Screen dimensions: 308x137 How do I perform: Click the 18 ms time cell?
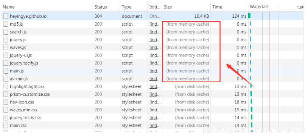coord(240,102)
